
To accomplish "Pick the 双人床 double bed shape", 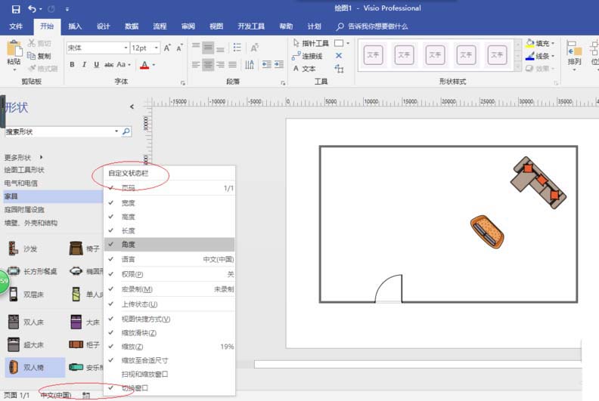I will tap(24, 322).
